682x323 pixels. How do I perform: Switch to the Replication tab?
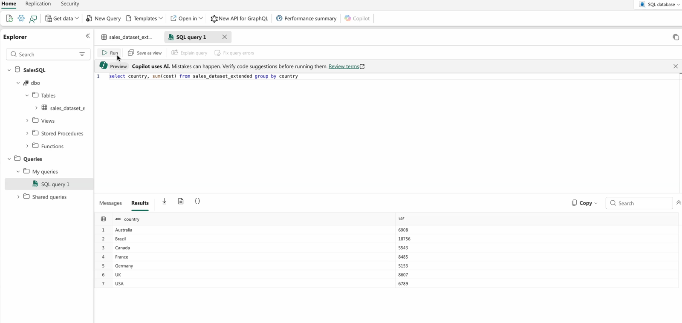[x=38, y=4]
